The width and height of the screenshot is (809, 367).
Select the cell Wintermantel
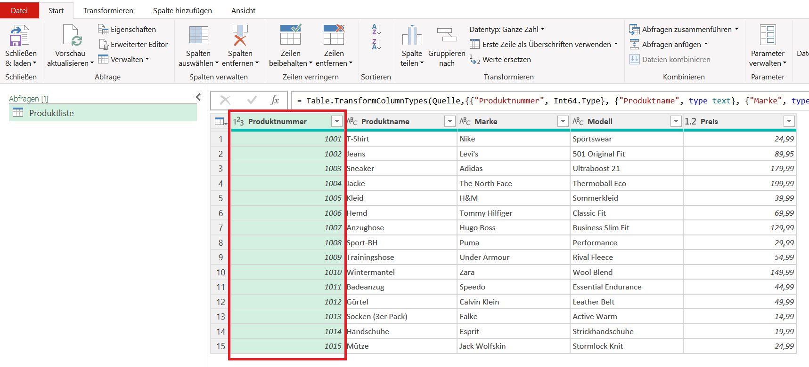400,272
